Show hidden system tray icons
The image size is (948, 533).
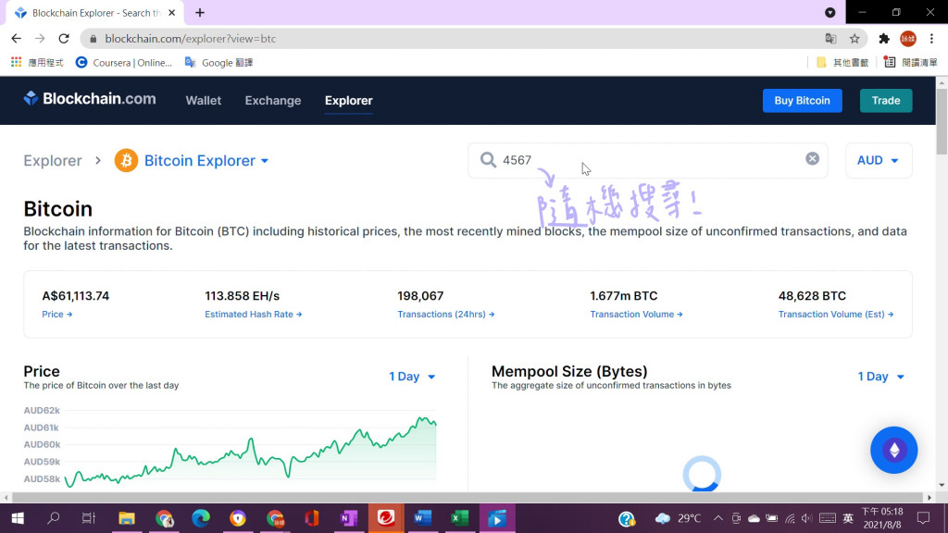(717, 518)
